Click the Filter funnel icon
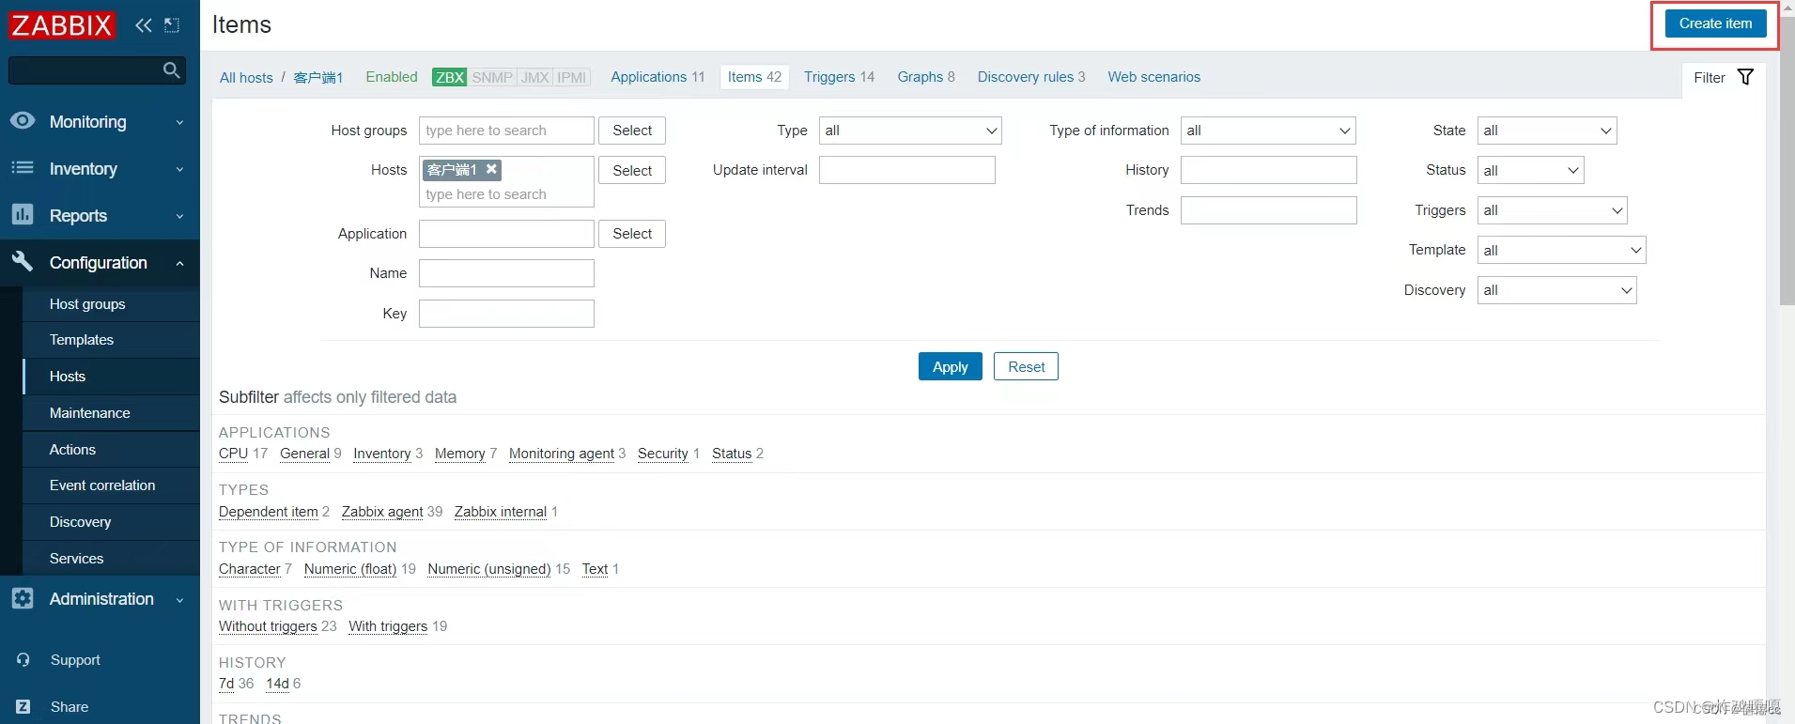Image resolution: width=1795 pixels, height=724 pixels. [x=1745, y=77]
